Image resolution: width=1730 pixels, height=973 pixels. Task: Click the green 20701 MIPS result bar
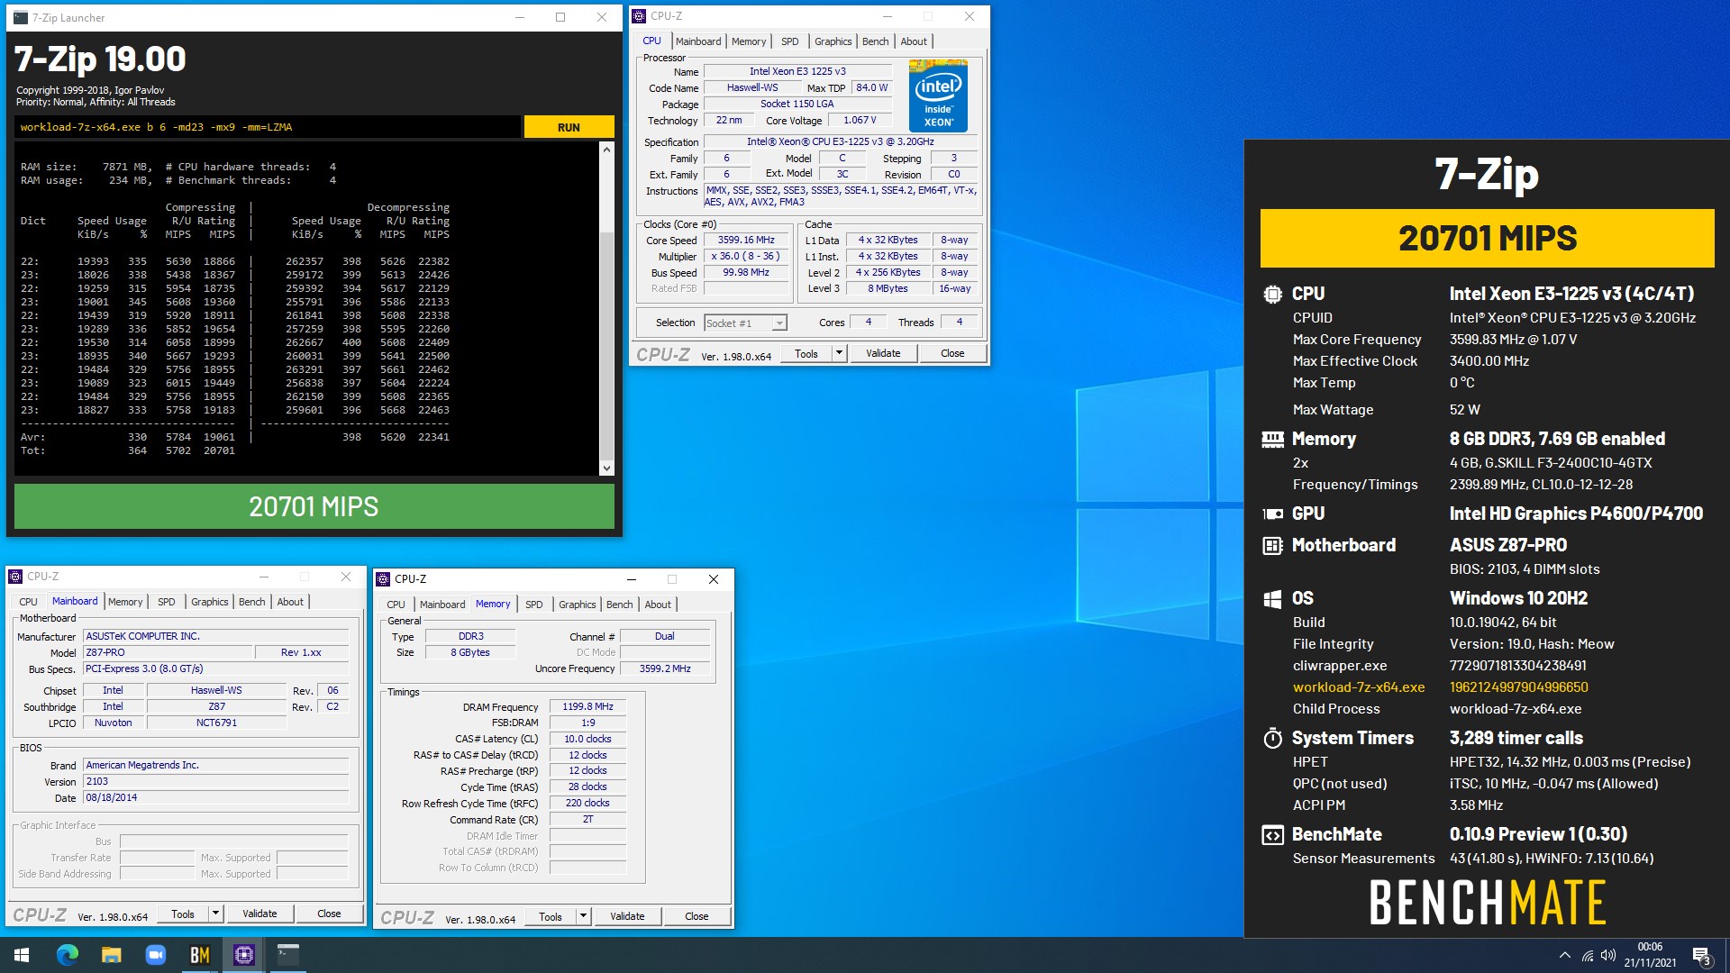pyautogui.click(x=314, y=506)
